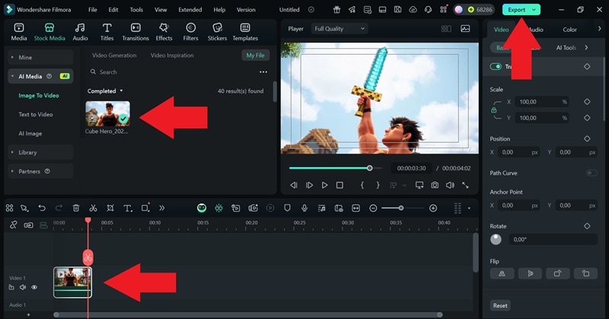Toggle Position keyframe diamond
This screenshot has width=609, height=319.
(587, 138)
